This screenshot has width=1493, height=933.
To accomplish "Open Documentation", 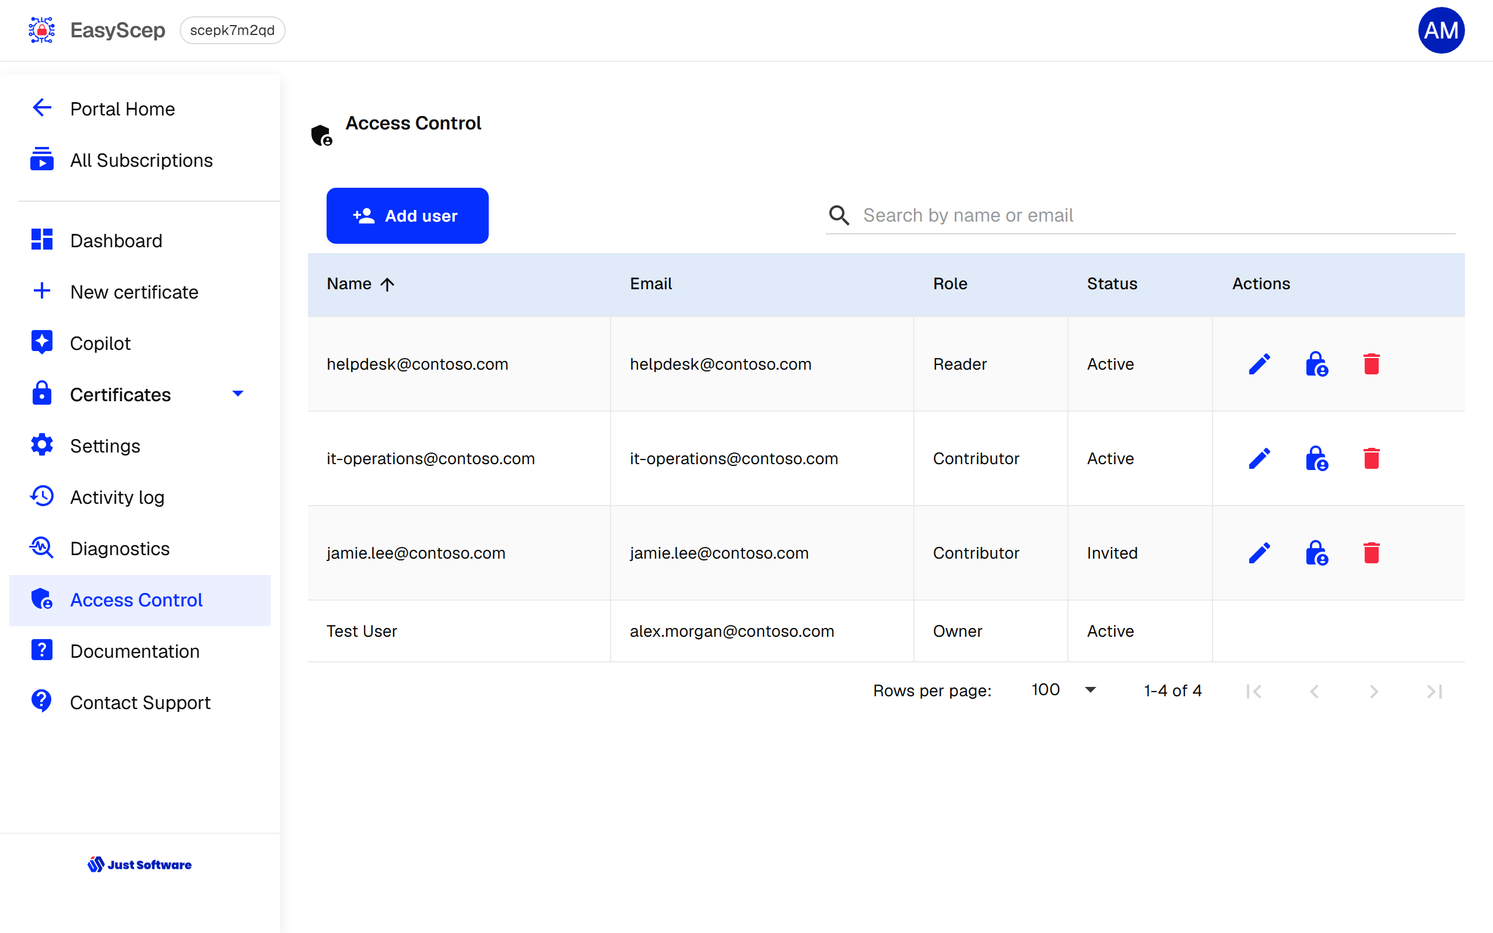I will pos(139,651).
